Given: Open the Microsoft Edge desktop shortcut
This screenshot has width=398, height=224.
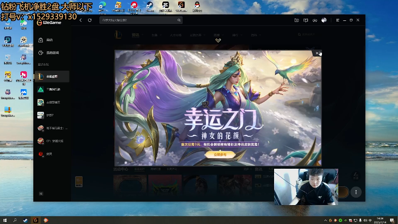Looking at the screenshot, I should 102,6.
